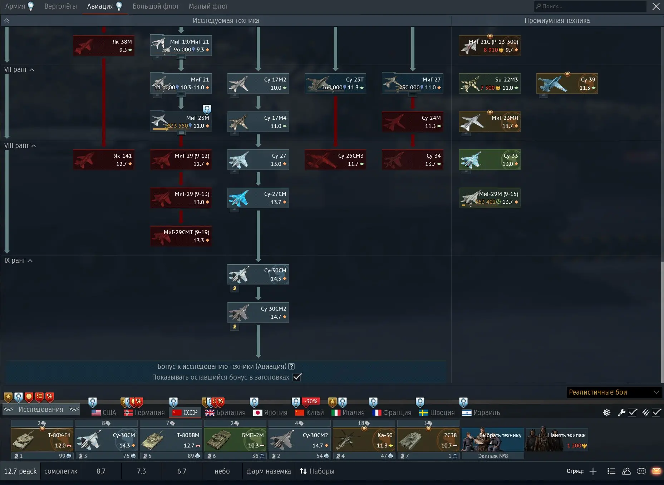Select the Британия nation tab
Viewport: 664px width, 485px height.
coord(225,412)
